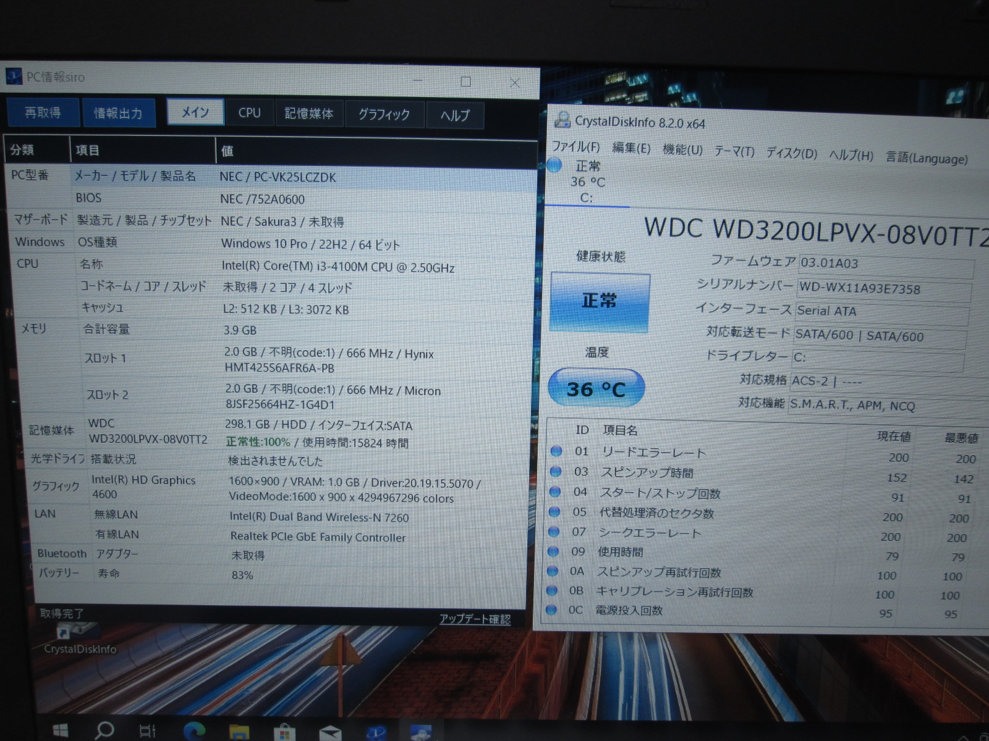Select WDC WD3200LPVX drive model heading
The height and width of the screenshot is (741, 989).
click(816, 231)
